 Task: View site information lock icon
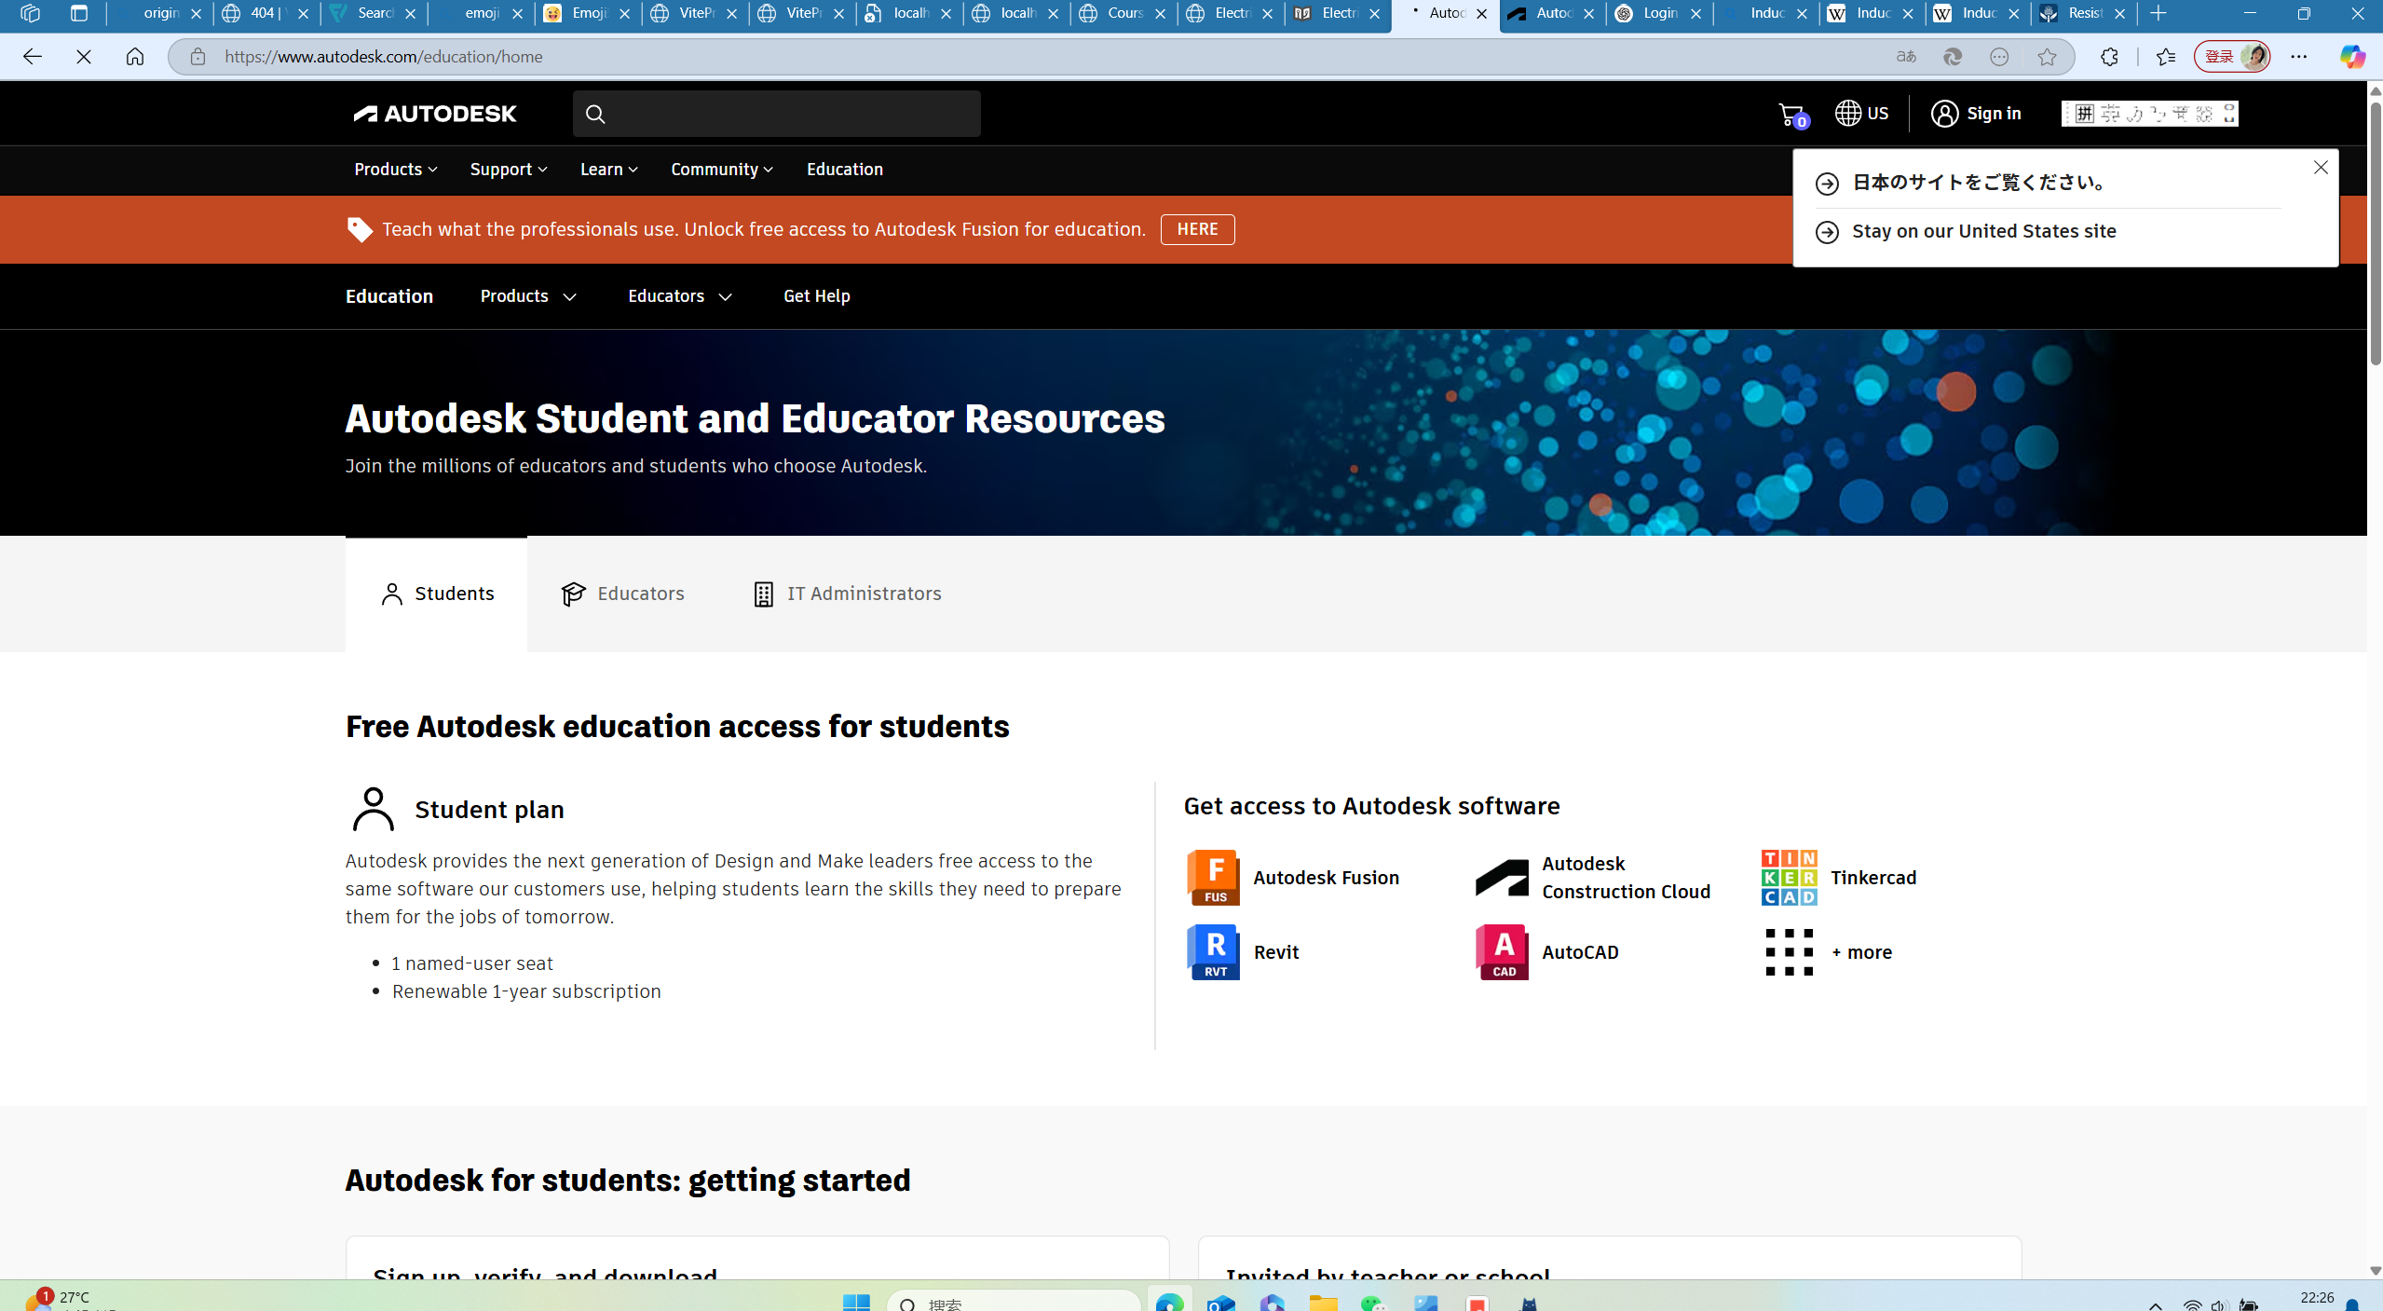point(197,57)
